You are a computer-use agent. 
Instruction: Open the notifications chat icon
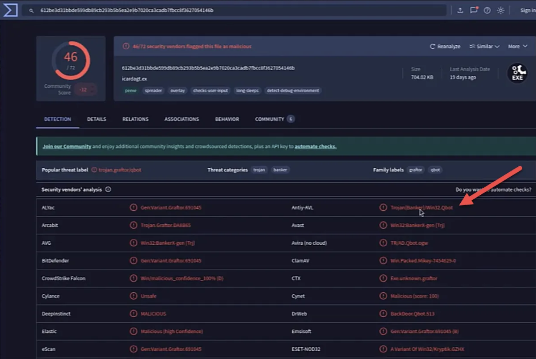474,10
